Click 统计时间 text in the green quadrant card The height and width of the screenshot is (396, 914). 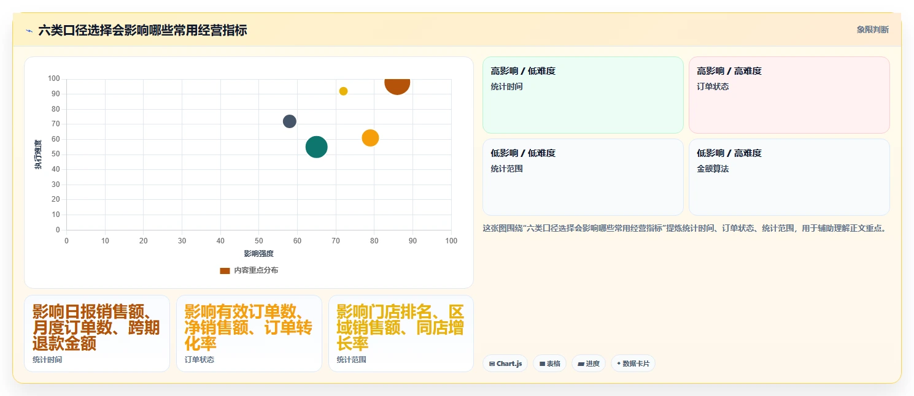[506, 86]
